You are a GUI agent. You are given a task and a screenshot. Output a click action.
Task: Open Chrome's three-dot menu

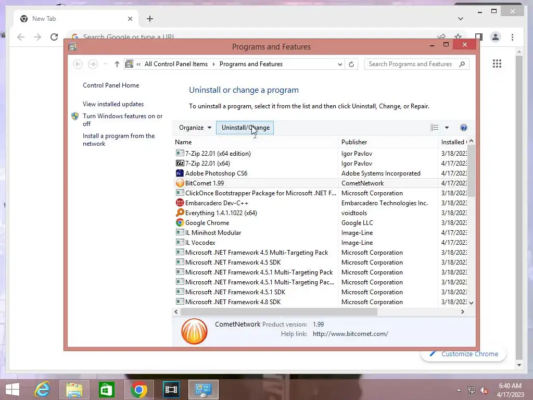tap(512, 37)
